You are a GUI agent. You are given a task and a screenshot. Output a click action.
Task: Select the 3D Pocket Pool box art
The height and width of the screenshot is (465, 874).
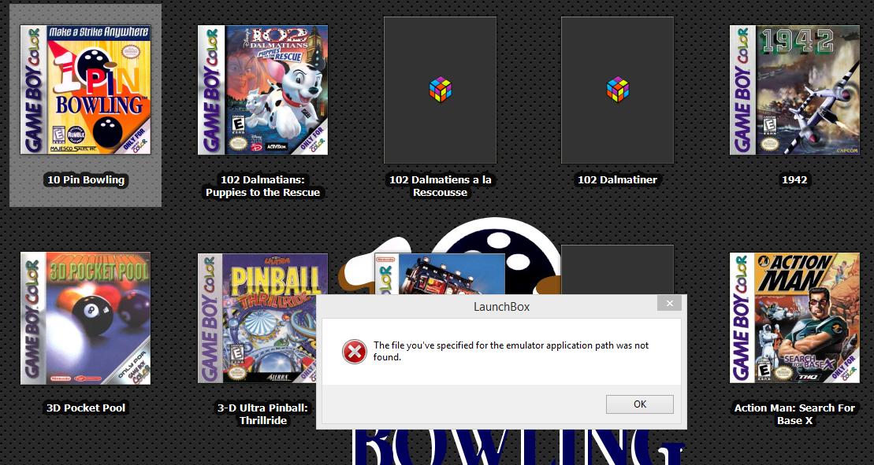coord(85,318)
